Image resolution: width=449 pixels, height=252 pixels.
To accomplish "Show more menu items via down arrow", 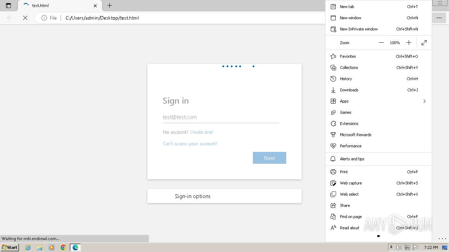I will pyautogui.click(x=378, y=236).
